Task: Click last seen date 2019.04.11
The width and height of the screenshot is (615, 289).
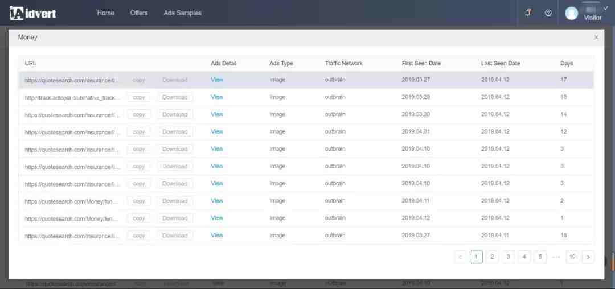Action: pyautogui.click(x=495, y=236)
